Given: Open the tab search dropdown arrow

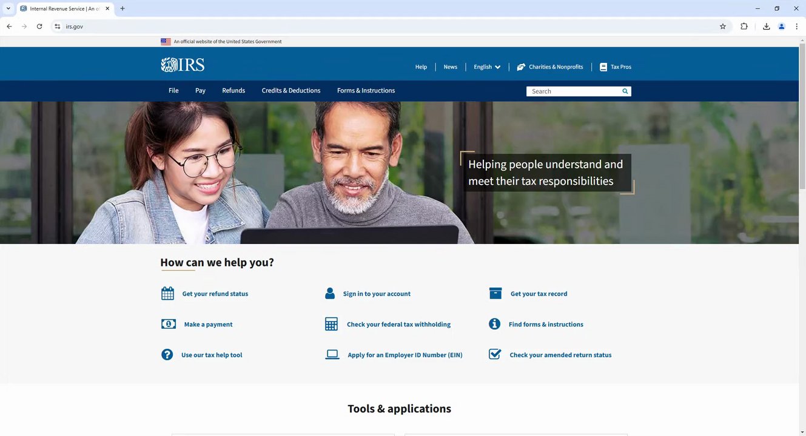Looking at the screenshot, I should pyautogui.click(x=8, y=8).
